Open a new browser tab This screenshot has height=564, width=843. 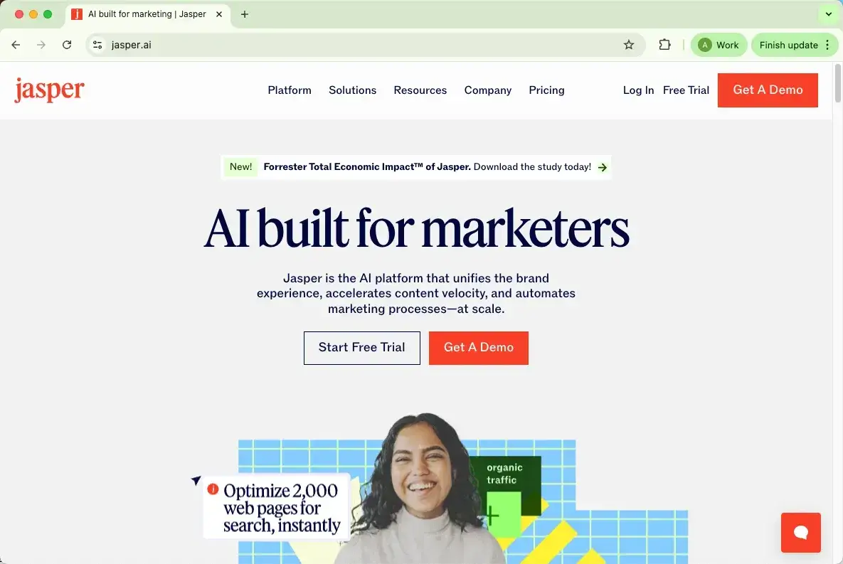pos(245,14)
